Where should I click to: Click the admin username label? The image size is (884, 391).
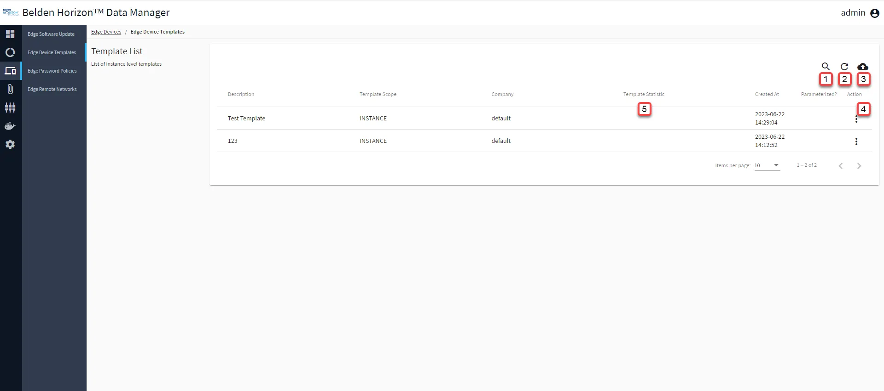point(853,13)
